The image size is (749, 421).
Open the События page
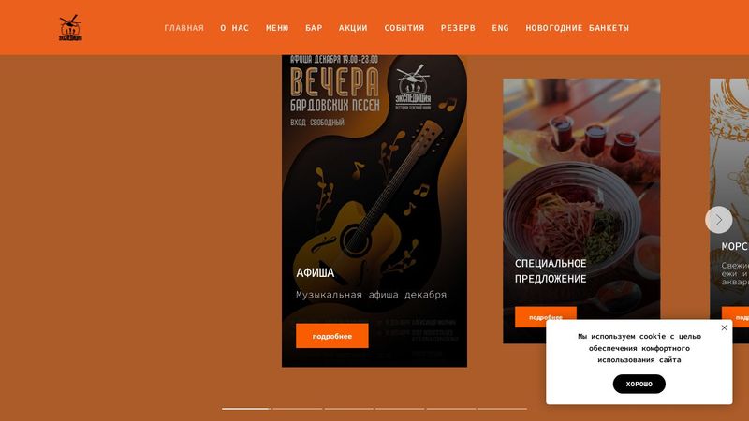404,28
